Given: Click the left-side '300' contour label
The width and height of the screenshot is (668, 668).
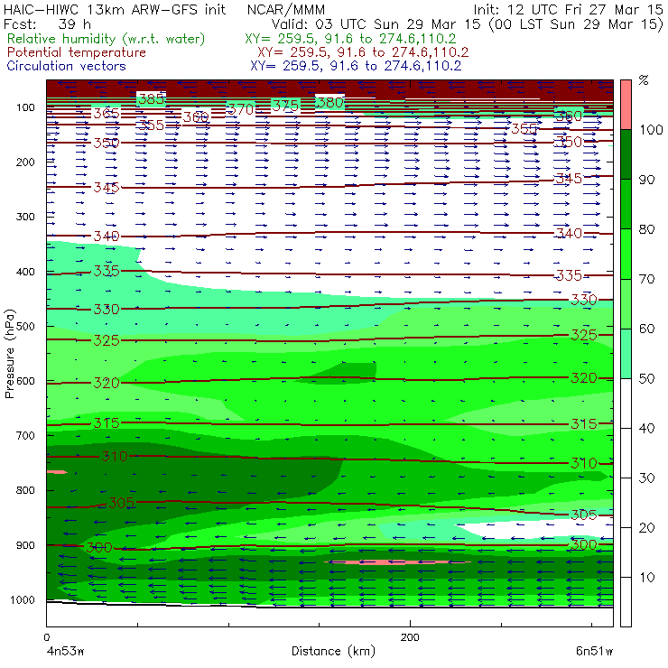Looking at the screenshot, I should click(99, 547).
